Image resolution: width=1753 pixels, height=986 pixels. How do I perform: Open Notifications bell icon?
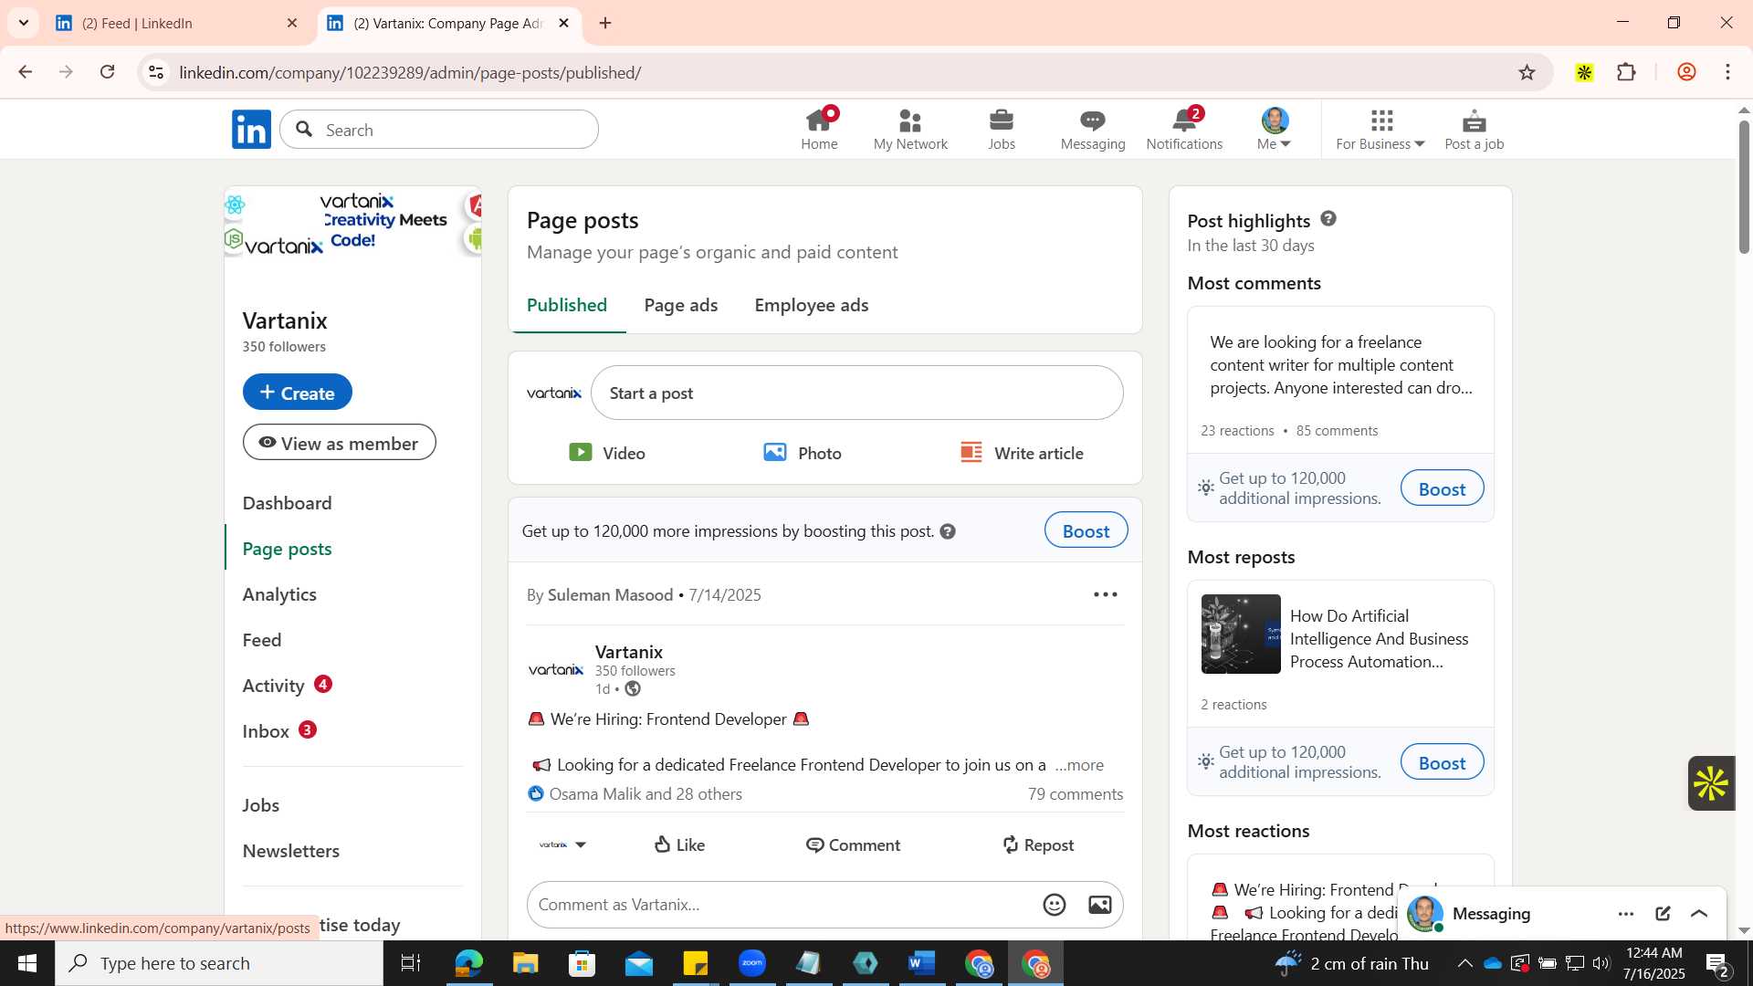click(x=1184, y=129)
